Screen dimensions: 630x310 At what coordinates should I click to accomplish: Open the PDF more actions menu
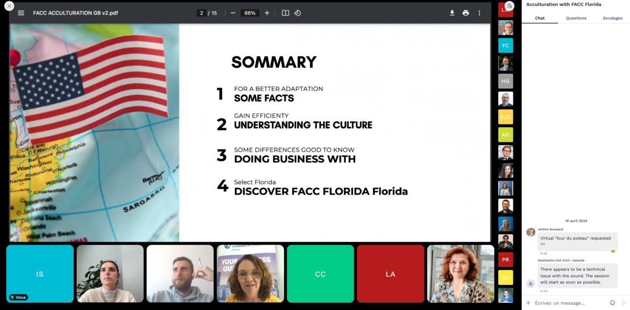click(x=479, y=13)
